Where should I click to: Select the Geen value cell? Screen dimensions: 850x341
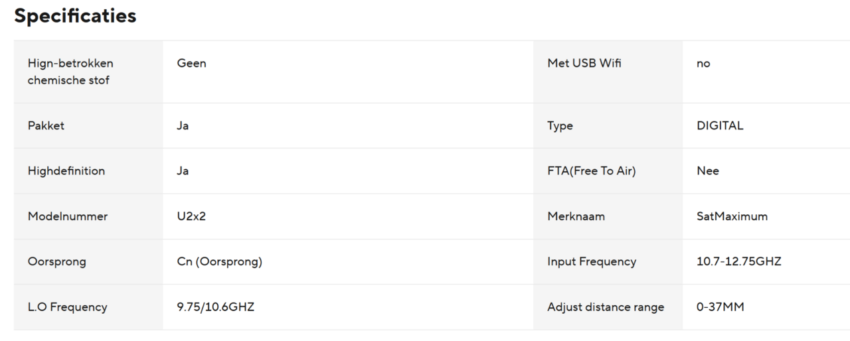(x=191, y=64)
